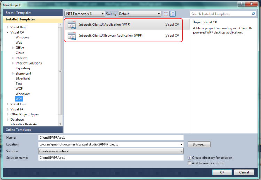261x180 pixels.
Task: Select the Cloud tree item
Action: pos(20,53)
